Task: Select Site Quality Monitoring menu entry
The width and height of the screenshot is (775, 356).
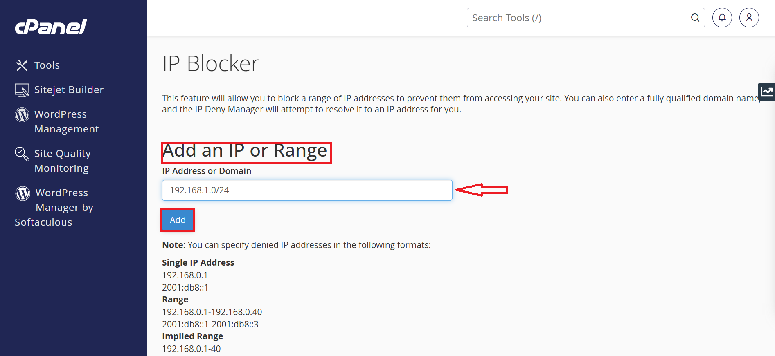Action: [x=62, y=161]
